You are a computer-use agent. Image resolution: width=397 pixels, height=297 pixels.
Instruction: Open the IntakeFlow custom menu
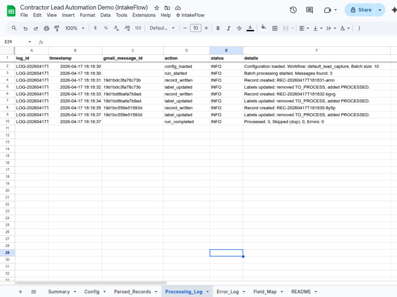pyautogui.click(x=191, y=15)
